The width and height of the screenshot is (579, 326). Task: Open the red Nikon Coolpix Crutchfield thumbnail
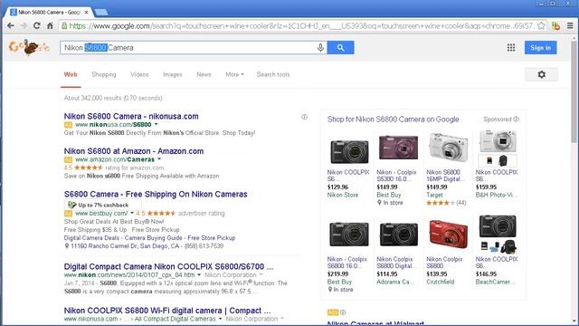[x=449, y=234]
